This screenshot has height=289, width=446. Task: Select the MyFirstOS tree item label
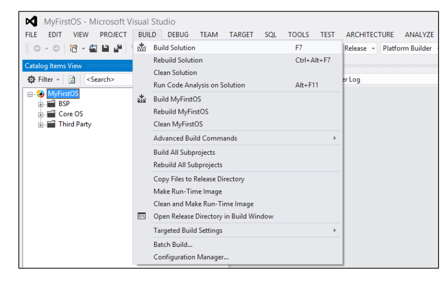[63, 94]
